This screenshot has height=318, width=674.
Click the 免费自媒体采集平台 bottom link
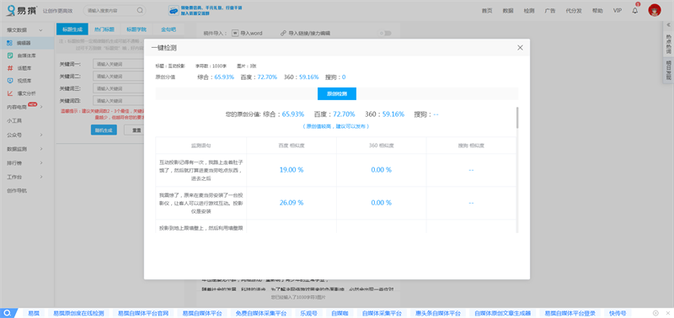pos(261,313)
